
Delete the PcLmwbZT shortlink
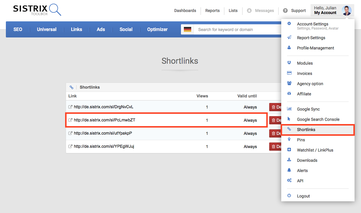tap(275, 120)
